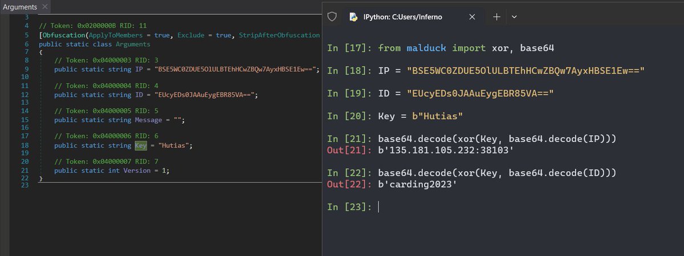Screen dimensions: 684x256
Task: Click line number 18 in gutter
Action: pyautogui.click(x=25, y=145)
